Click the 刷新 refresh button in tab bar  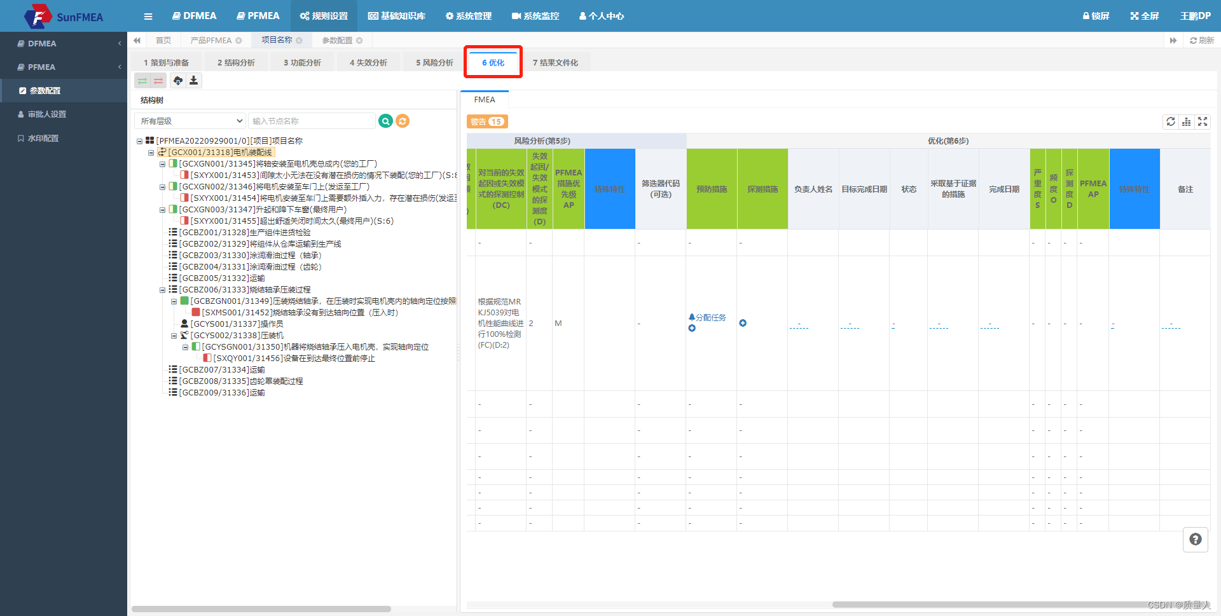coord(1202,41)
